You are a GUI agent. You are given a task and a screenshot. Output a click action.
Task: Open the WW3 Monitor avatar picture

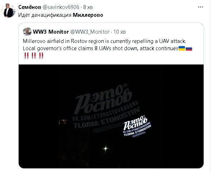tap(27, 32)
